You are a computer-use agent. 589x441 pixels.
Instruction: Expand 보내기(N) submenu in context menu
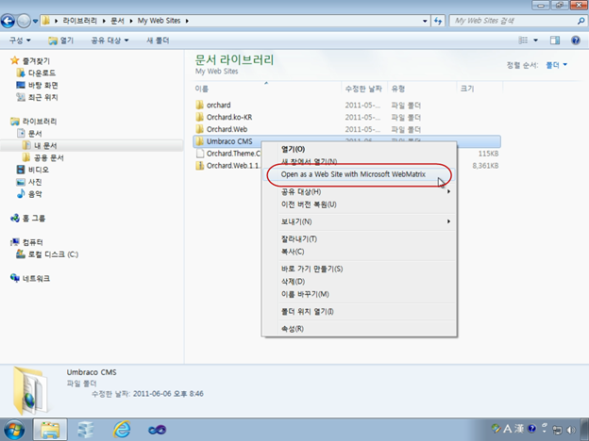pos(360,221)
